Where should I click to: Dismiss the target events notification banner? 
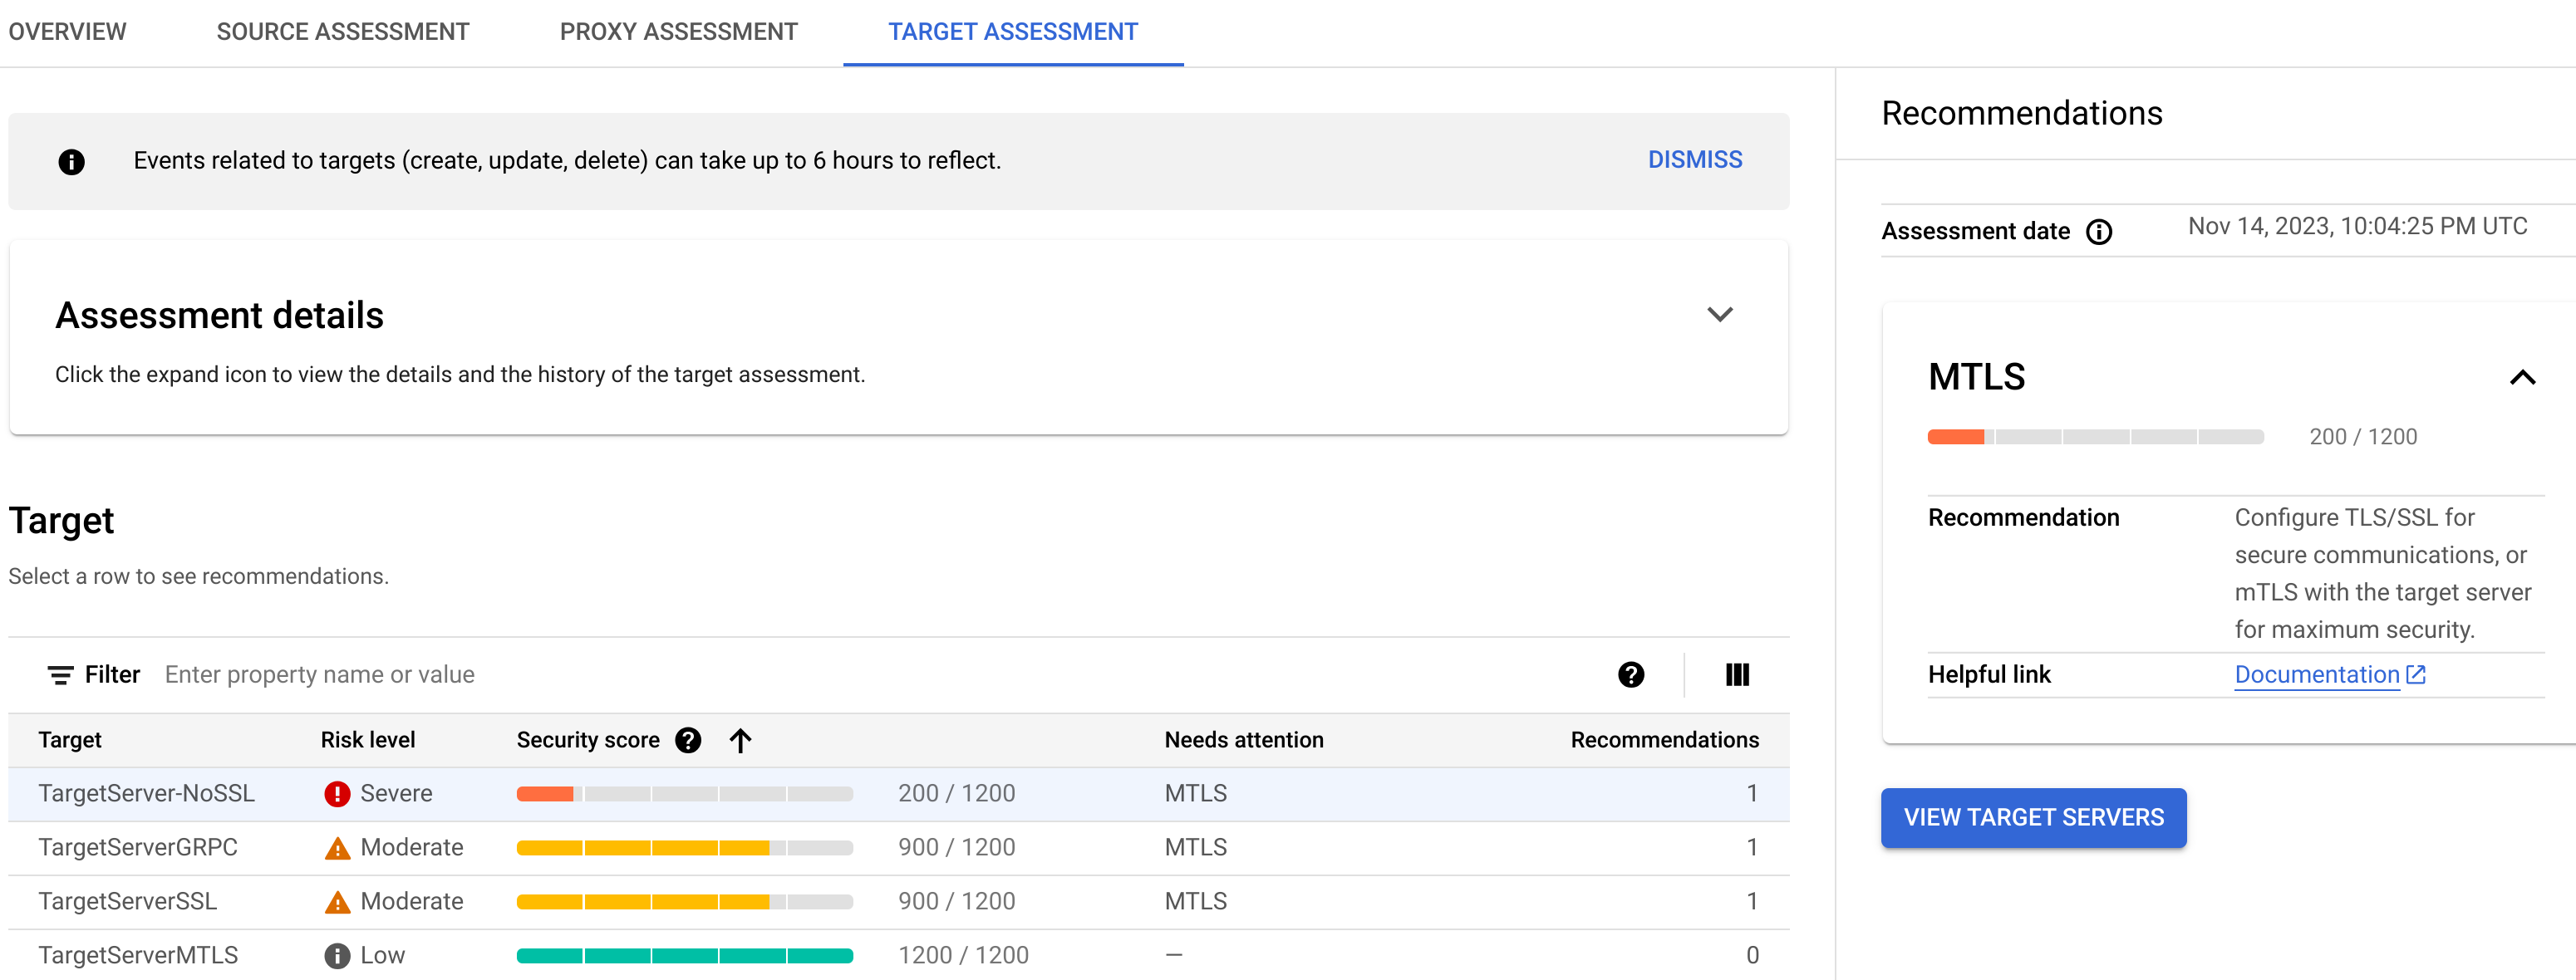[1694, 159]
